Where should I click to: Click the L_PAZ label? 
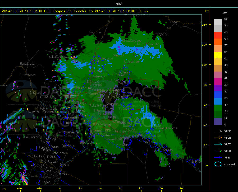196,162
